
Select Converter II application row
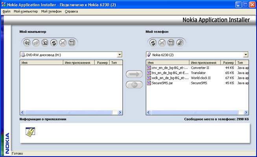[x=197, y=68]
